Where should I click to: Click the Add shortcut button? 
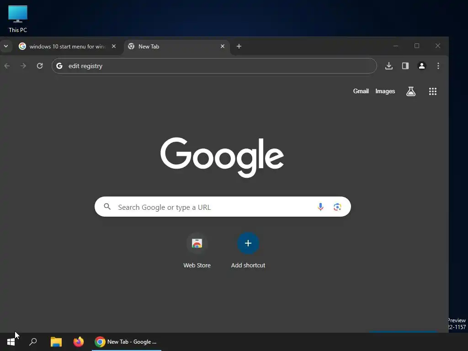pos(248,251)
